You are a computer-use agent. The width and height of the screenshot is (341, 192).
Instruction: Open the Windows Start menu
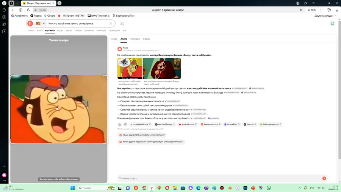pyautogui.click(x=72, y=188)
